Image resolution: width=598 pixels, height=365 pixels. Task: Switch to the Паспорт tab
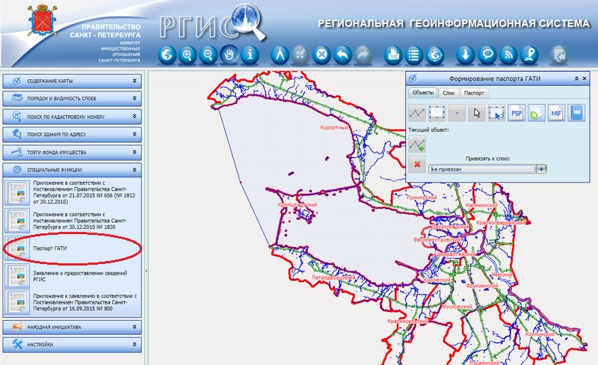(x=474, y=93)
